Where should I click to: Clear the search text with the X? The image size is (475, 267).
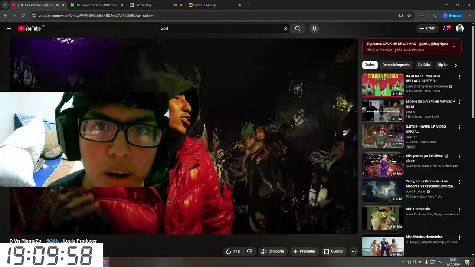point(286,29)
